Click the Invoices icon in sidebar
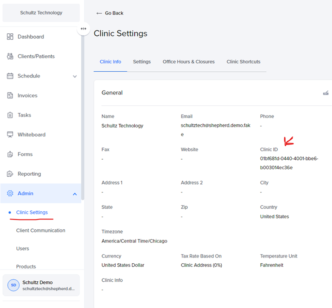 10,96
